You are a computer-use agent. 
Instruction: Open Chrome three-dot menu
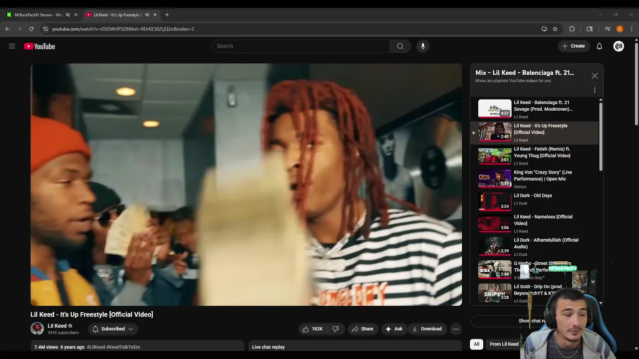[x=632, y=29]
